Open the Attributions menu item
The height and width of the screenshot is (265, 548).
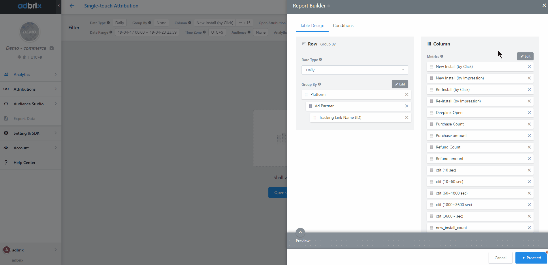point(31,89)
